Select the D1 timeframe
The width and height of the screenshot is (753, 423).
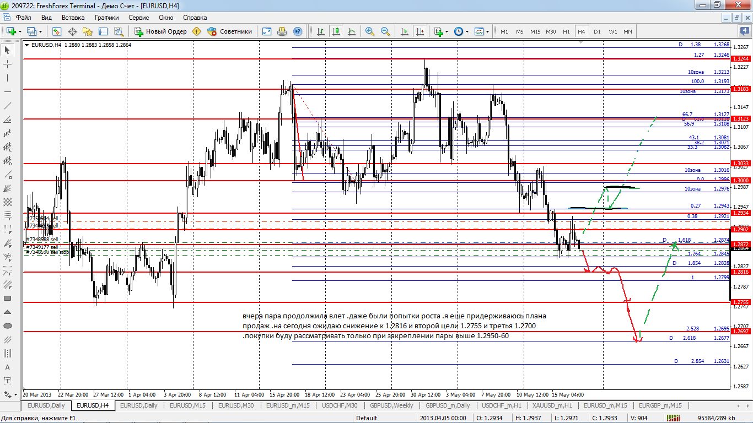click(597, 31)
